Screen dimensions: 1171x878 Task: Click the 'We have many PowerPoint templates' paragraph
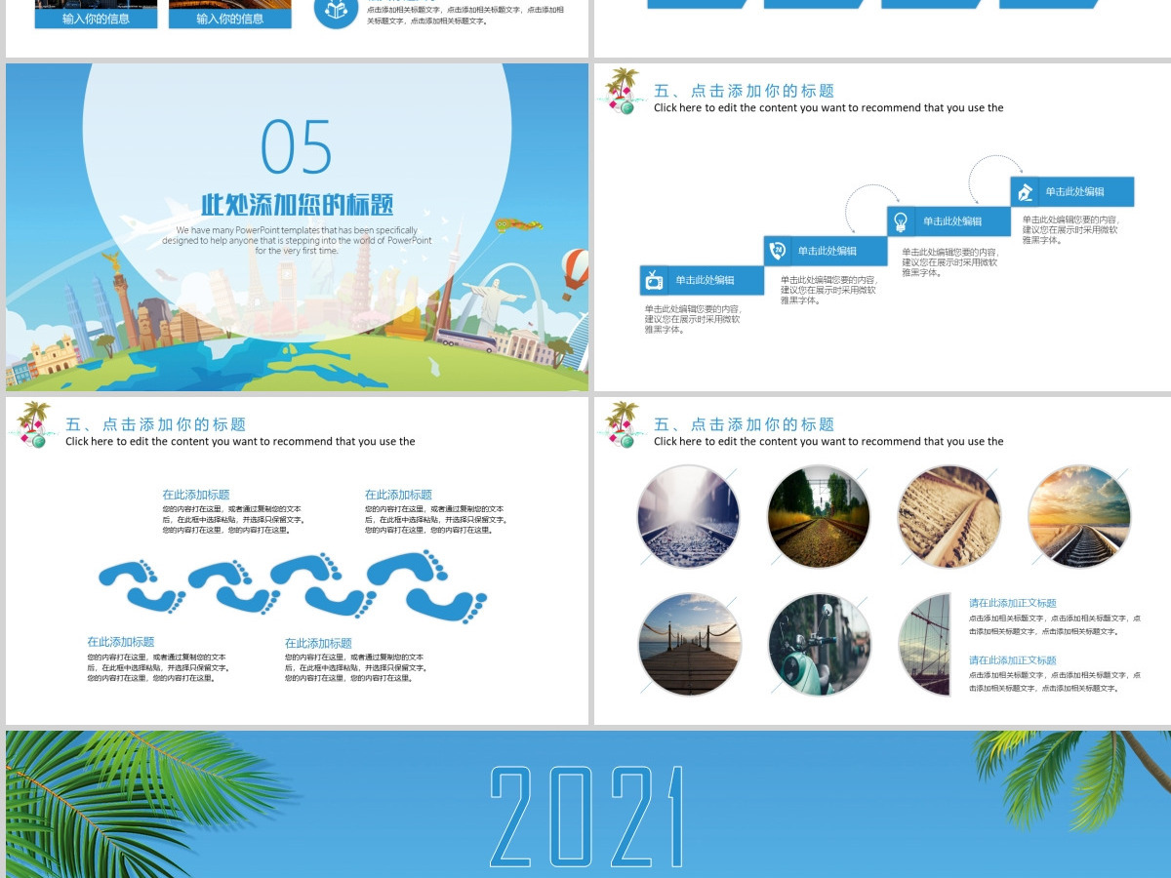297,240
